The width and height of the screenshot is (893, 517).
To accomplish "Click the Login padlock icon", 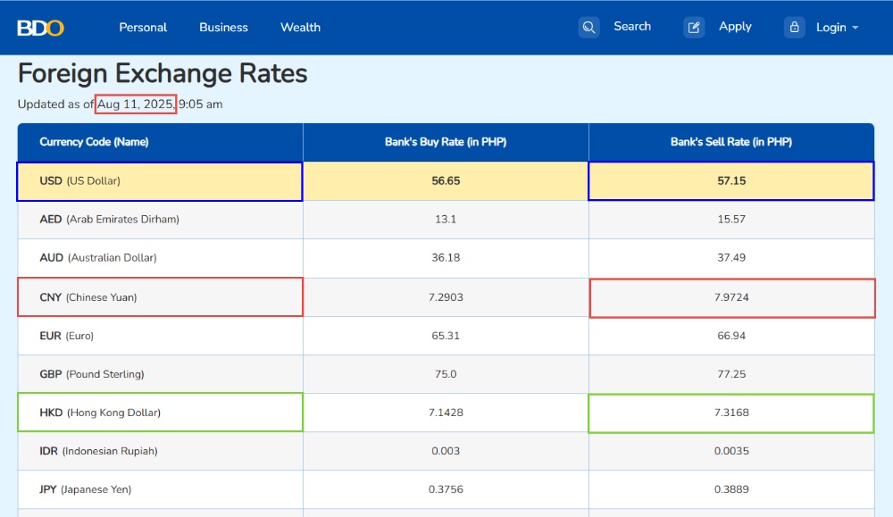I will point(795,28).
